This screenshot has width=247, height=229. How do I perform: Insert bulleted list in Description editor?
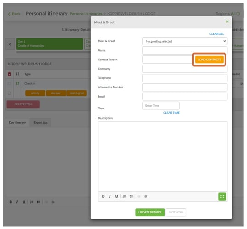pos(131,196)
